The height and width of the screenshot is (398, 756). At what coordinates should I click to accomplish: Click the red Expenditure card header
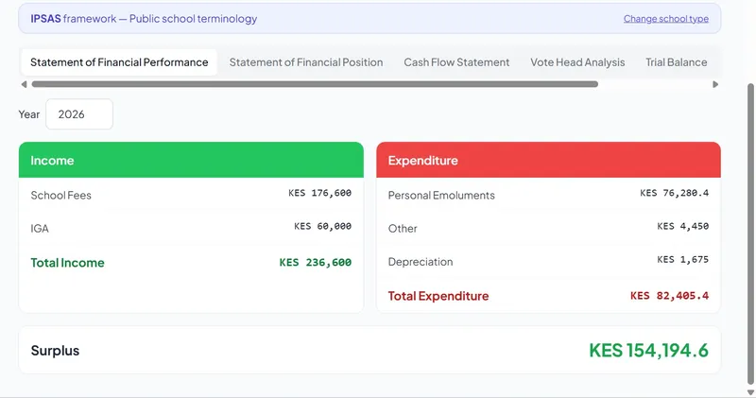point(549,160)
